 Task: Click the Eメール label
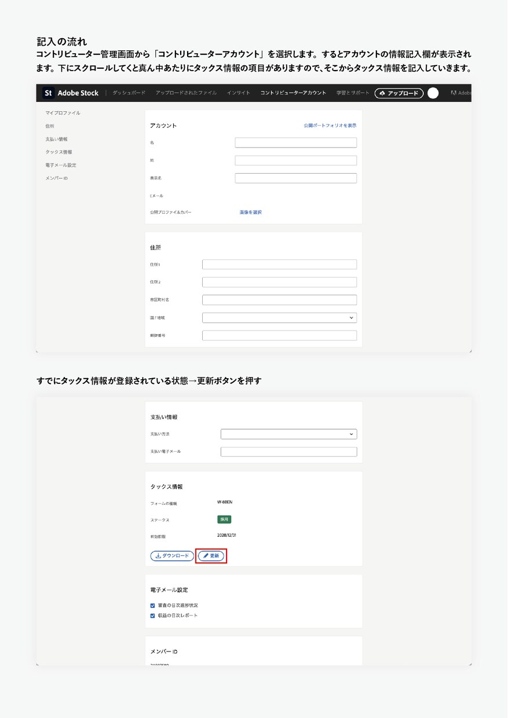tap(157, 196)
